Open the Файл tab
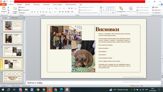The height and width of the screenshot is (92, 163). click(x=3, y=4)
